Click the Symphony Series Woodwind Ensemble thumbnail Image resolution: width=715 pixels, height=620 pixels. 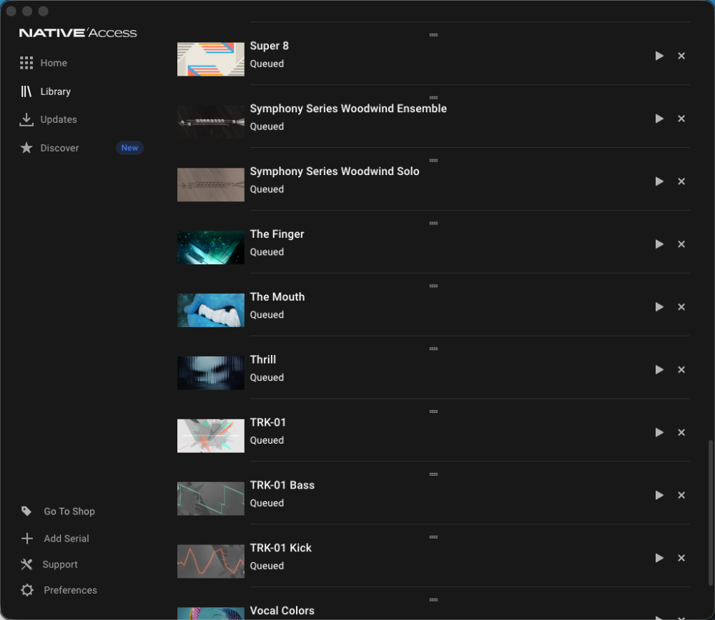211,122
